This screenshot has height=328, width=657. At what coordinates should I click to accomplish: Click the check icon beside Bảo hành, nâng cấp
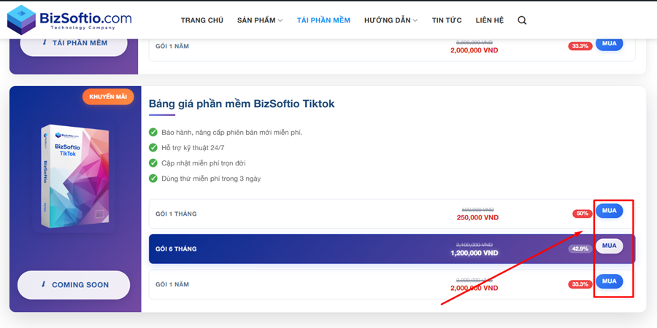pyautogui.click(x=153, y=133)
